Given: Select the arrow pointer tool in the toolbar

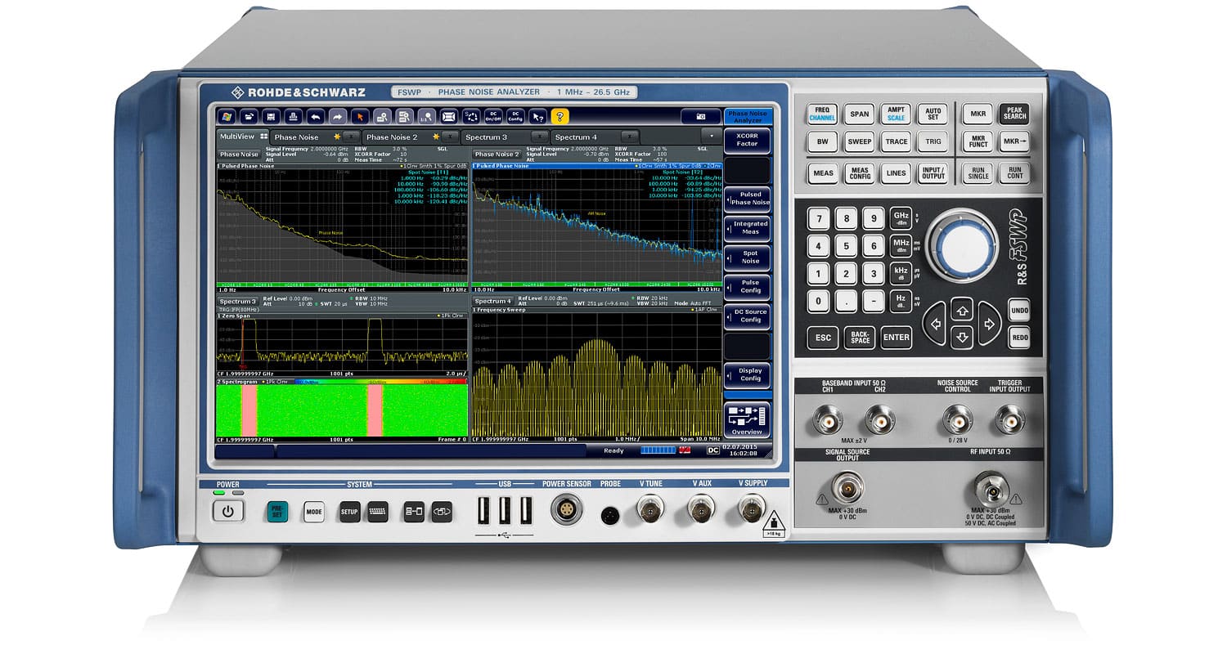Looking at the screenshot, I should [x=358, y=116].
